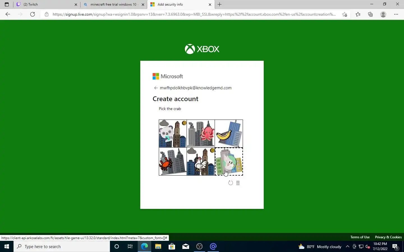404x252 pixels.
Task: Switch to the Twitch tab
Action: coord(47,4)
